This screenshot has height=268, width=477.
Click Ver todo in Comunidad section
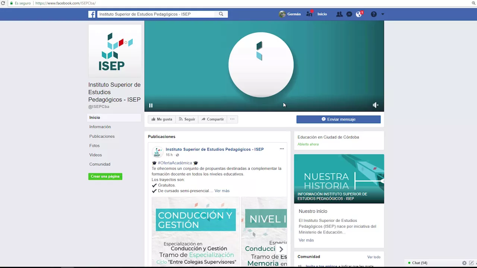pyautogui.click(x=374, y=257)
